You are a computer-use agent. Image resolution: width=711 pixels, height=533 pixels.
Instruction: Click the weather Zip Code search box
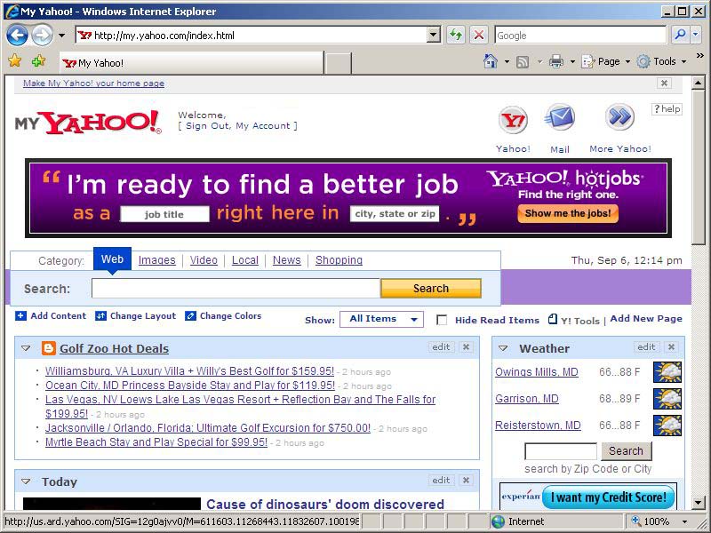(x=561, y=451)
